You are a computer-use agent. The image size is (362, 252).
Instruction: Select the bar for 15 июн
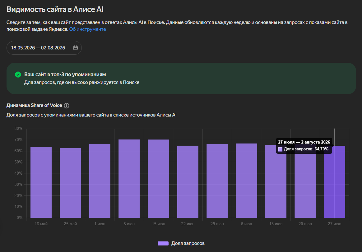[158, 179]
